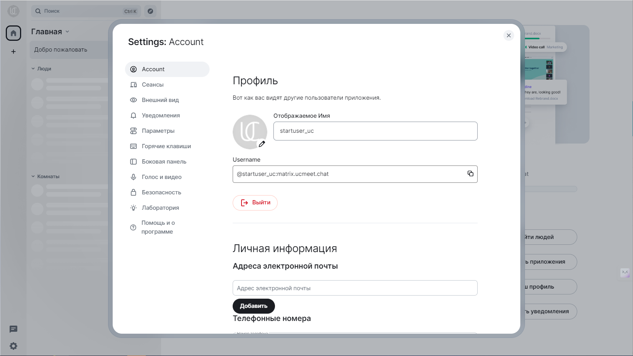This screenshot has height=356, width=633.
Task: Click the plus icon to create space
Action: 13,52
